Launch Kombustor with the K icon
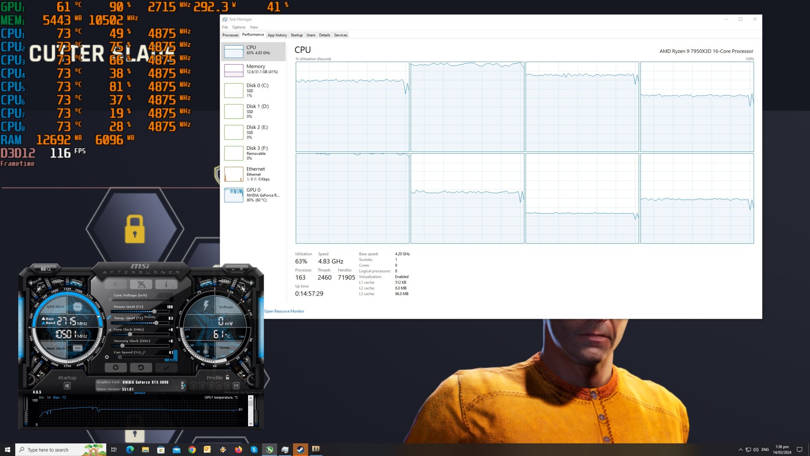The height and width of the screenshot is (456, 810). pos(115,284)
